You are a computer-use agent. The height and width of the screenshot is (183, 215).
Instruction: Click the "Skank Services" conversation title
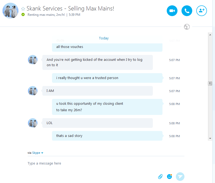(70, 9)
